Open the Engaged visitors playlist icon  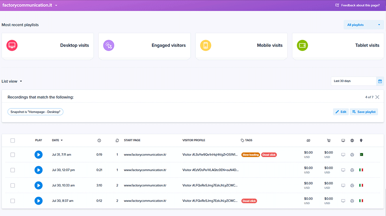tap(109, 46)
